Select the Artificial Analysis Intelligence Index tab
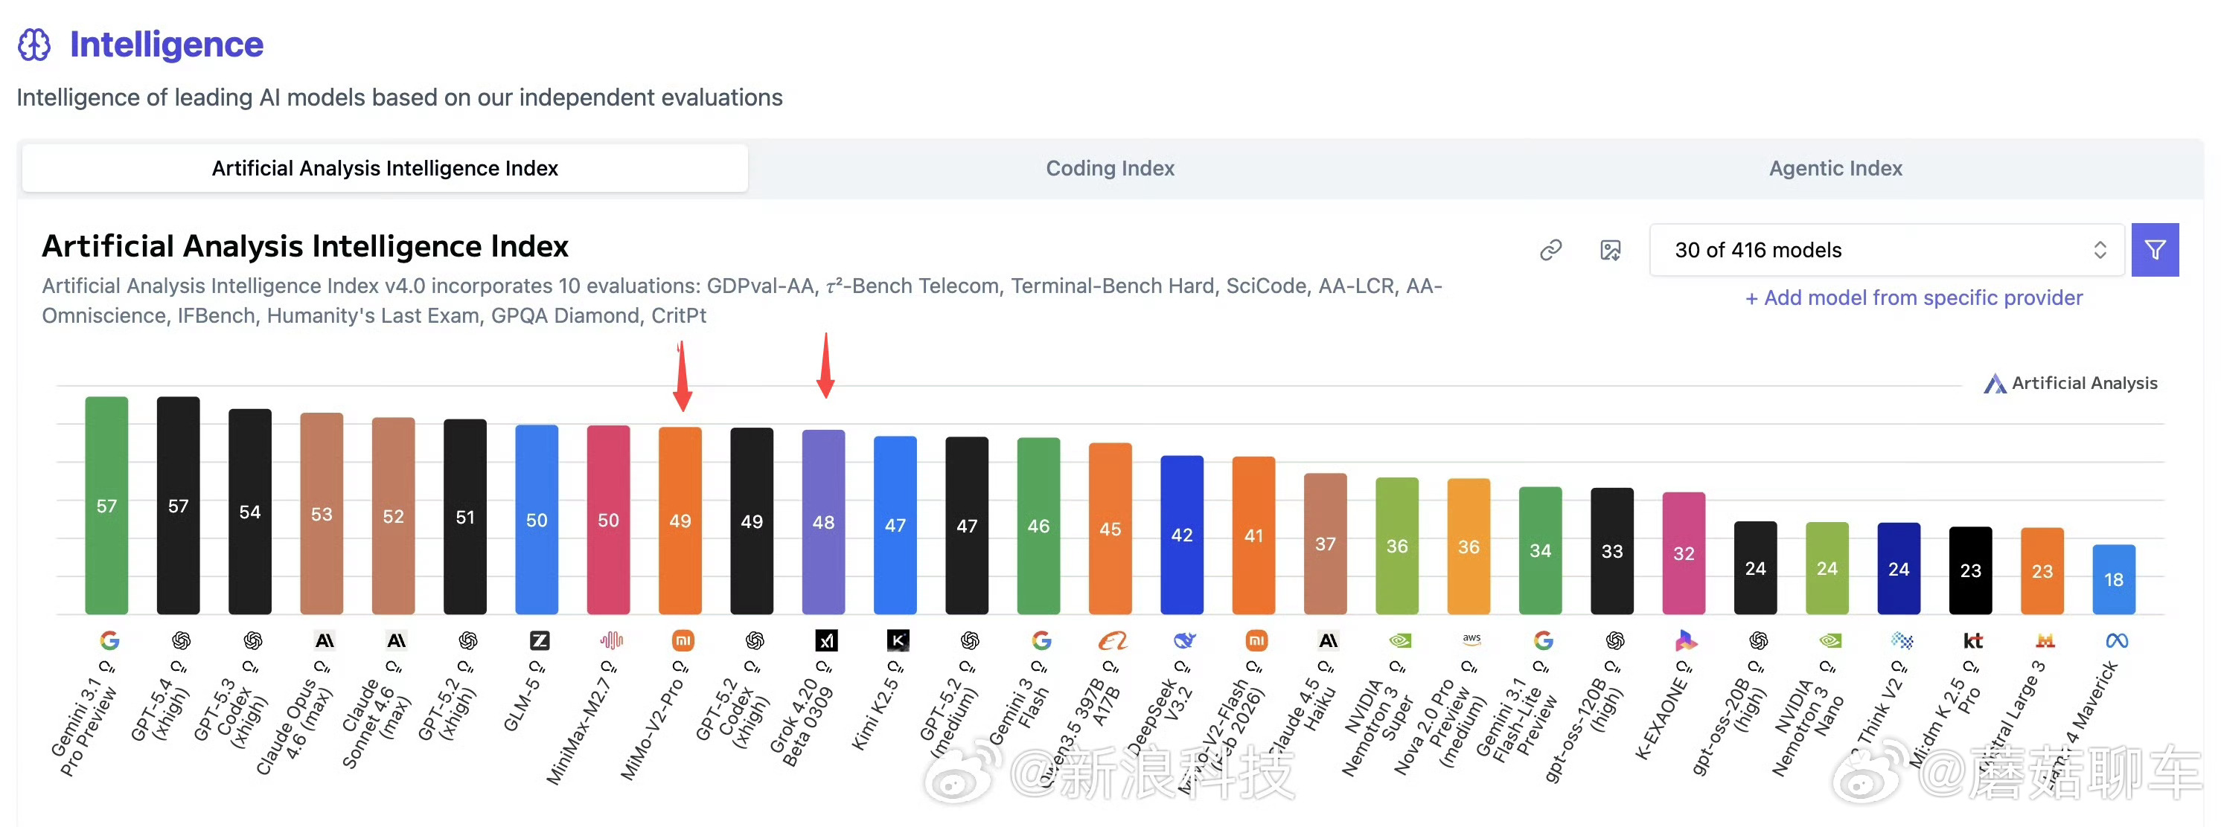Screen dimensions: 2221x827 tap(385, 168)
